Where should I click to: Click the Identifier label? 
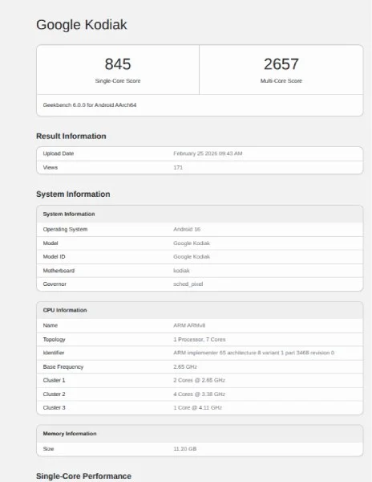(x=54, y=353)
